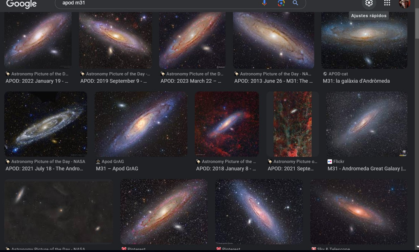Click the magnifier search button
The image size is (419, 252).
[x=296, y=3]
